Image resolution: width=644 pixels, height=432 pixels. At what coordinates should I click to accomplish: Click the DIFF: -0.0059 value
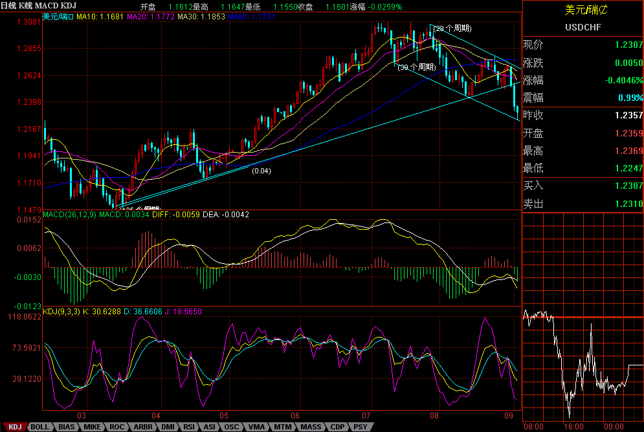pyautogui.click(x=176, y=215)
